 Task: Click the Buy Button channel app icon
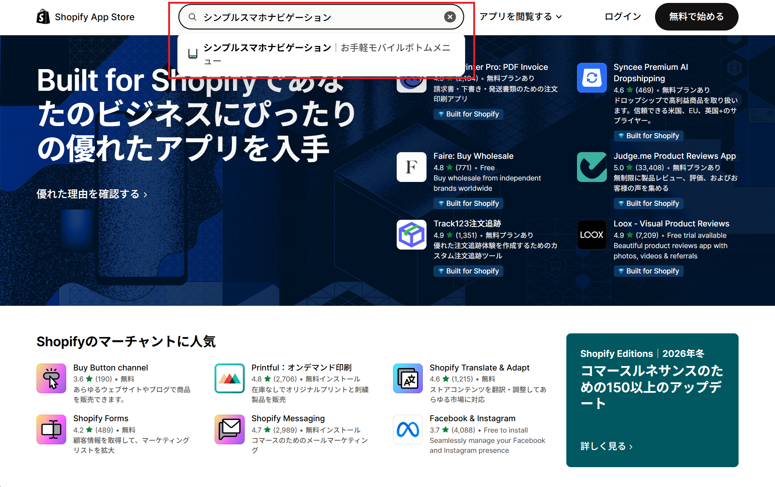51,378
